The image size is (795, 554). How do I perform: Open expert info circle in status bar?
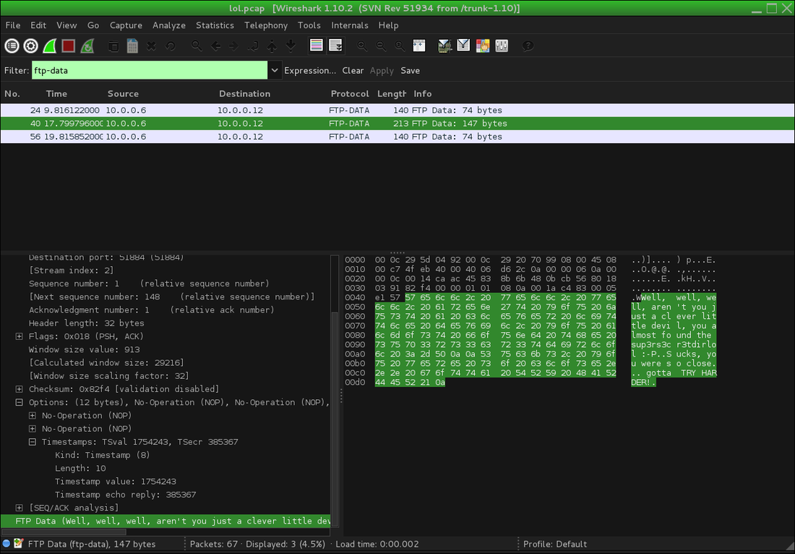[7, 544]
